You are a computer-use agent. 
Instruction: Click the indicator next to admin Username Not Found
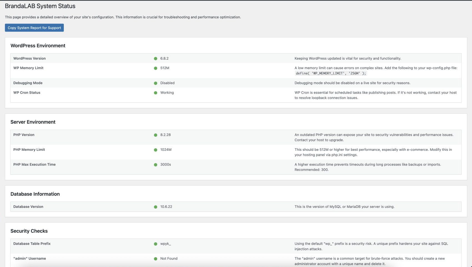156,258
